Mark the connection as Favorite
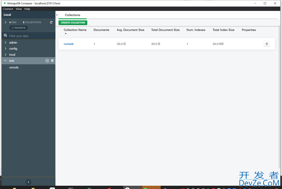This screenshot has height=189, width=282. [18, 28]
